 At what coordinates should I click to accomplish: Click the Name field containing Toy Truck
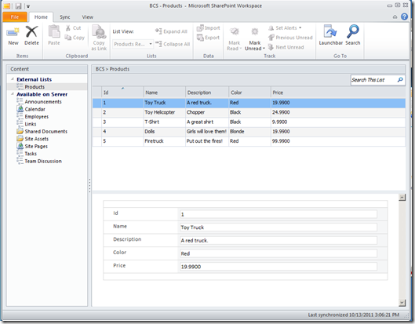click(x=278, y=228)
